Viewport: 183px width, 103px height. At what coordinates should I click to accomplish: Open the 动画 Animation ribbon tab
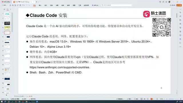[x=57, y=5]
